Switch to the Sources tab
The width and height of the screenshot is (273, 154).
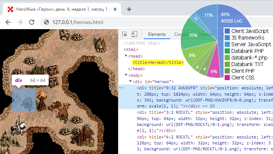(206, 34)
